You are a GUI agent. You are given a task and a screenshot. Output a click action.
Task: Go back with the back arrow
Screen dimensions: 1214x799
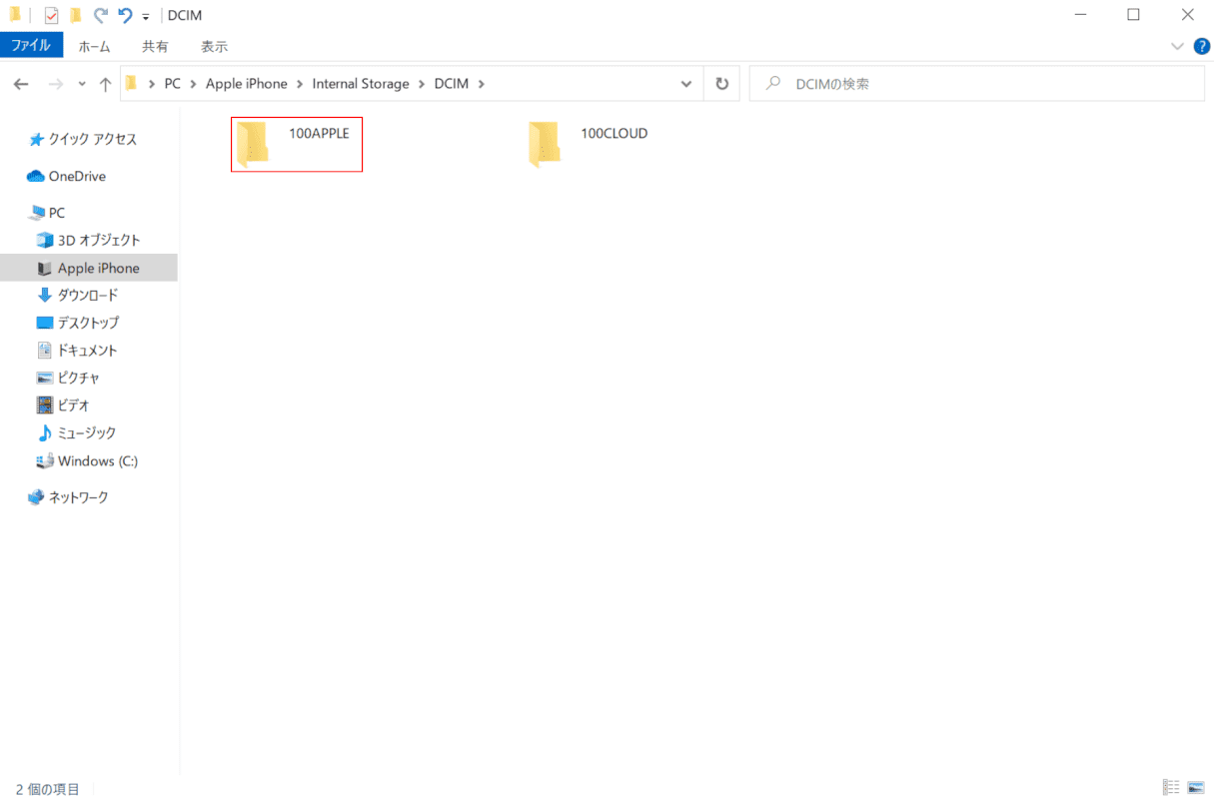(22, 84)
